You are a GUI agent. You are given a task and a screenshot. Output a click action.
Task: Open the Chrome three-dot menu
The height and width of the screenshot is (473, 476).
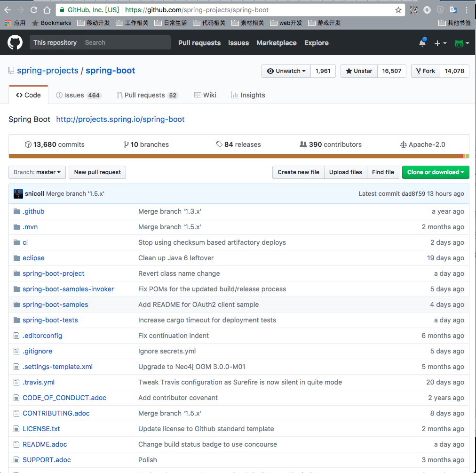(467, 10)
